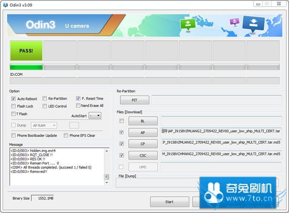289x213 pixels.
Task: Click the Message log scroll up arrow
Action: click(x=107, y=151)
